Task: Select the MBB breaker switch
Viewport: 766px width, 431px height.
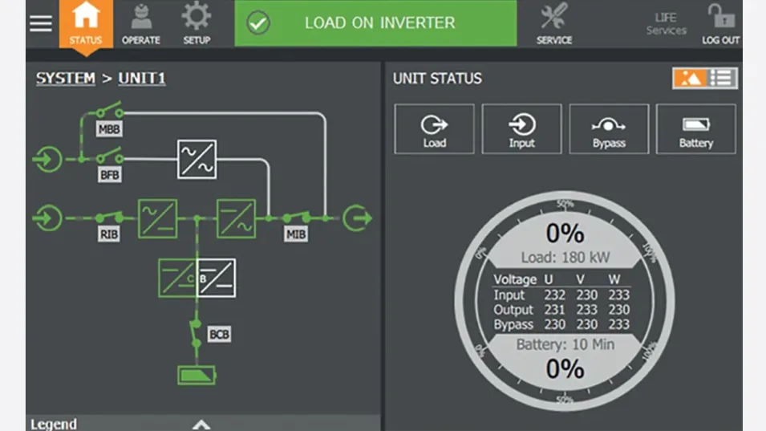Action: click(109, 112)
